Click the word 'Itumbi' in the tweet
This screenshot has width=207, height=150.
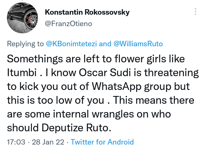[22, 72]
